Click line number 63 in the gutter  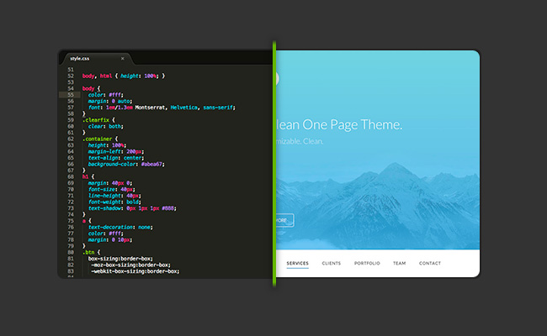[71, 144]
